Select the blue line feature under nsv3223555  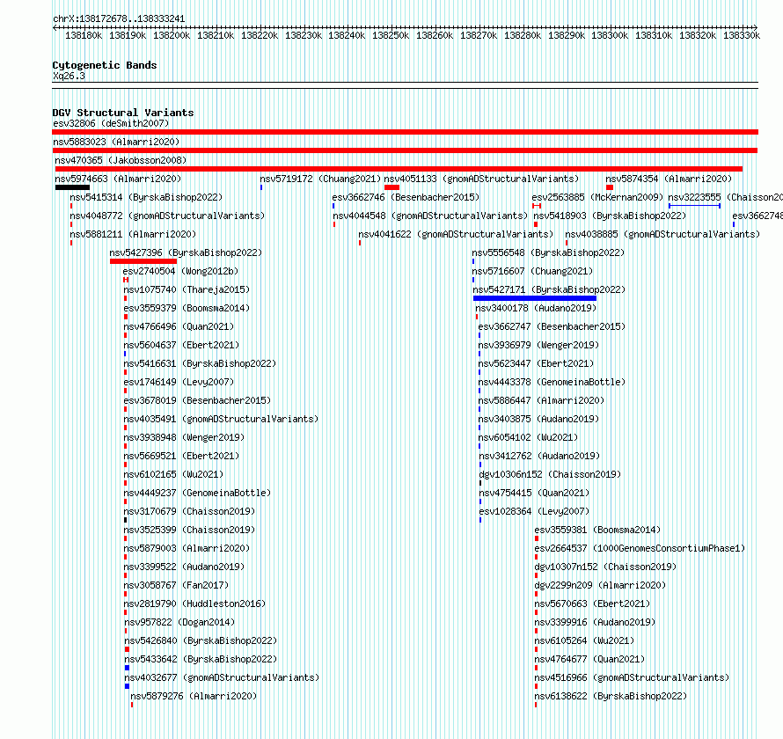pos(695,206)
